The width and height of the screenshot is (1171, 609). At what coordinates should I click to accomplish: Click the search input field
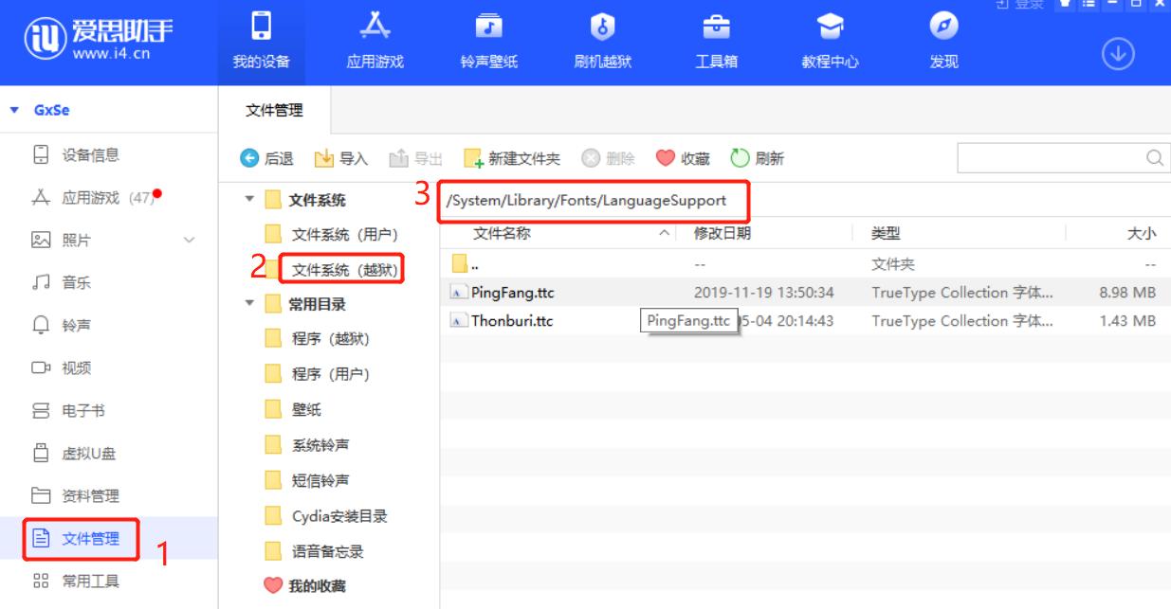[1052, 159]
